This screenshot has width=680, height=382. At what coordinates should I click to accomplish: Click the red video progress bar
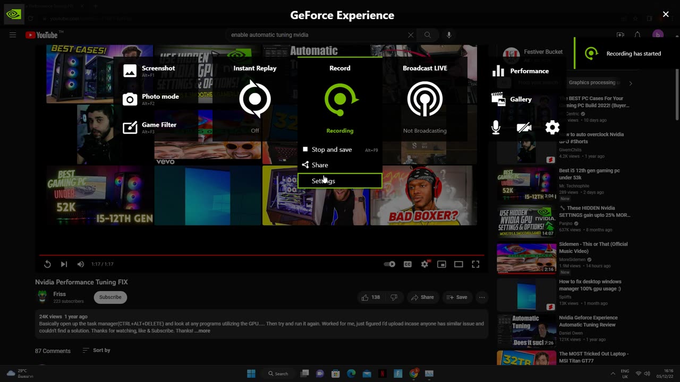260,255
